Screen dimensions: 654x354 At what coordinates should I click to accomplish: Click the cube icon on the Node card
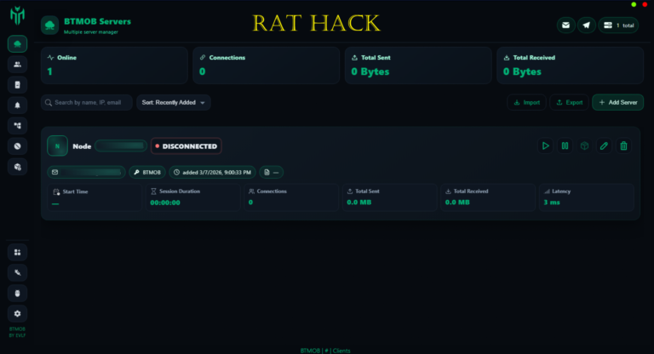pos(584,146)
